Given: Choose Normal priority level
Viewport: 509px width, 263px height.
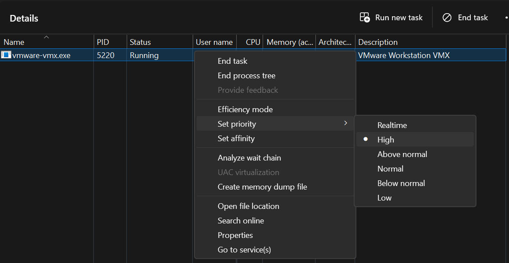Looking at the screenshot, I should click(390, 169).
